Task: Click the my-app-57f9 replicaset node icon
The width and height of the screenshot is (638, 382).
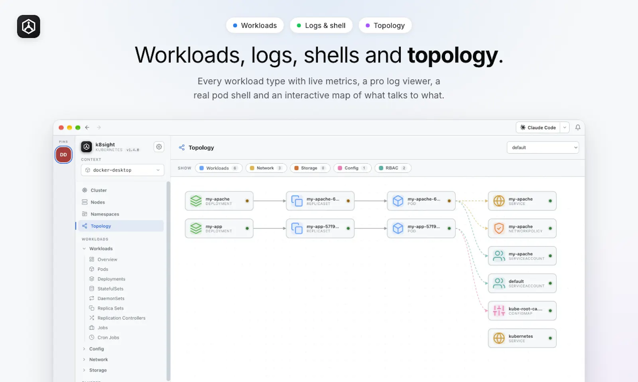Action: coord(297,228)
